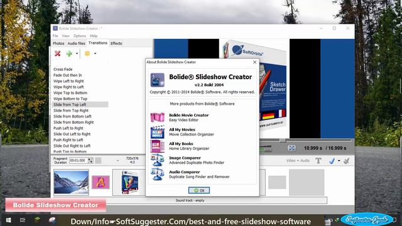Select Slide from Top Right transition

click(x=71, y=110)
